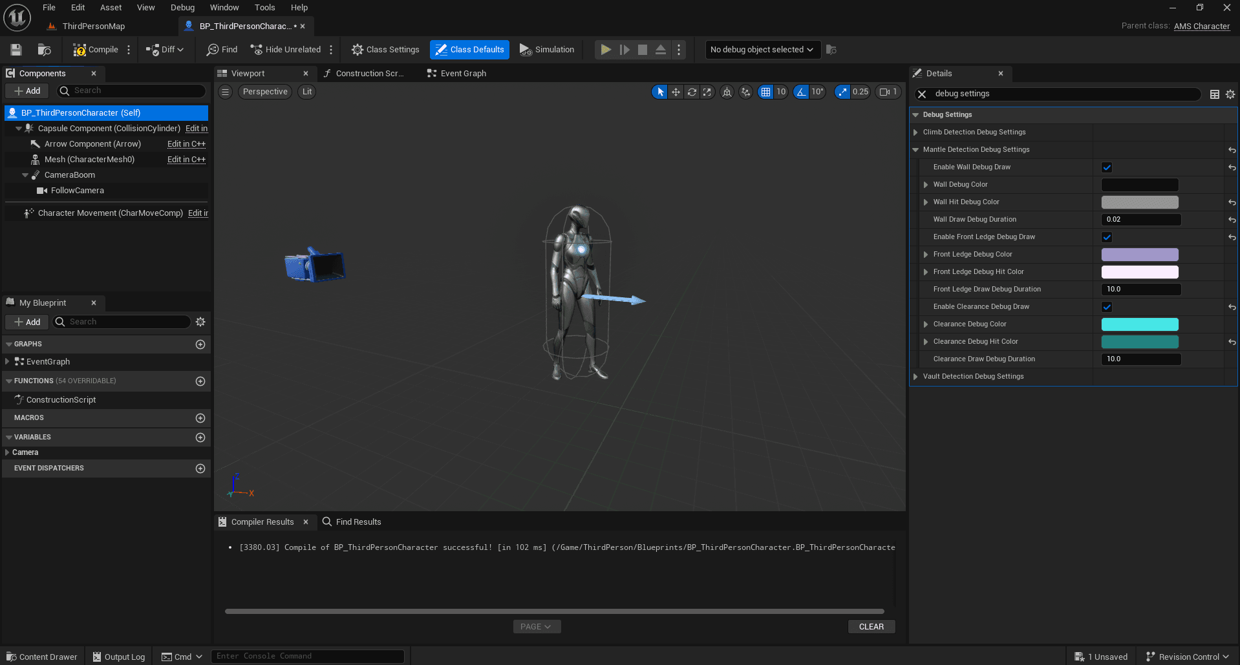Open the Asset menu
1240x665 pixels.
[x=111, y=8]
